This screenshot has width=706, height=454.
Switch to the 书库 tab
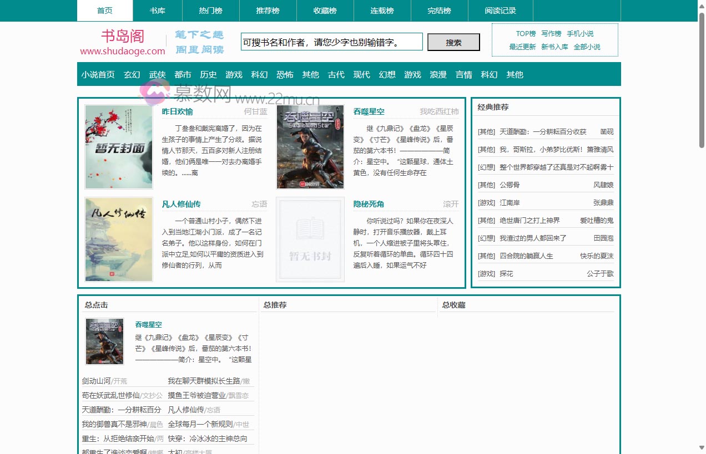(157, 11)
